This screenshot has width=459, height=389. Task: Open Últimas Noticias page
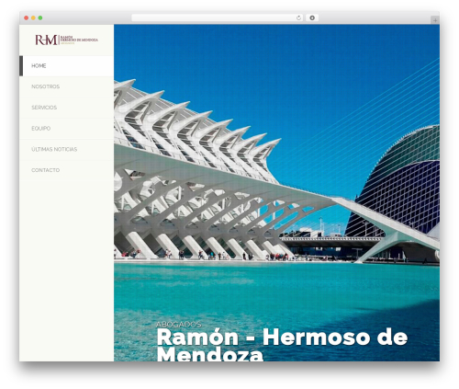(66, 149)
